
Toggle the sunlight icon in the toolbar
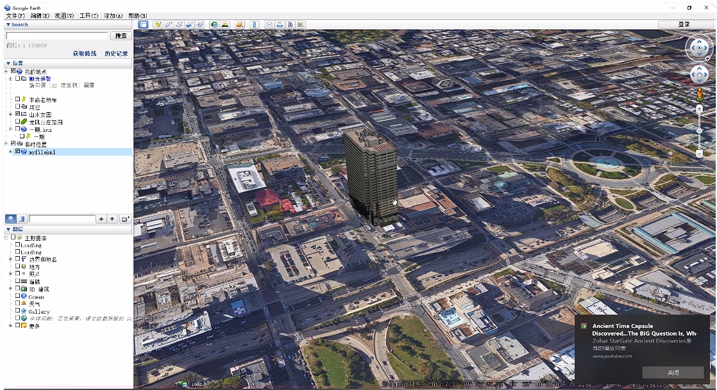coord(225,24)
